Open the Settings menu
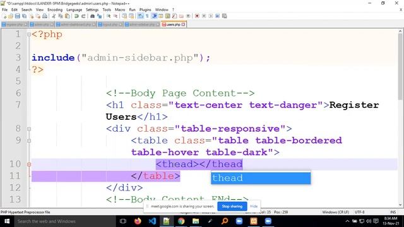 click(92, 9)
